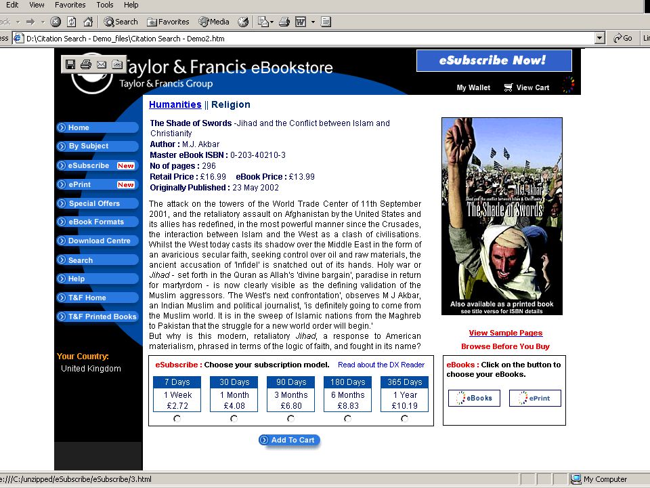Open ePrint sidebar item
The image size is (650, 488).
click(97, 184)
